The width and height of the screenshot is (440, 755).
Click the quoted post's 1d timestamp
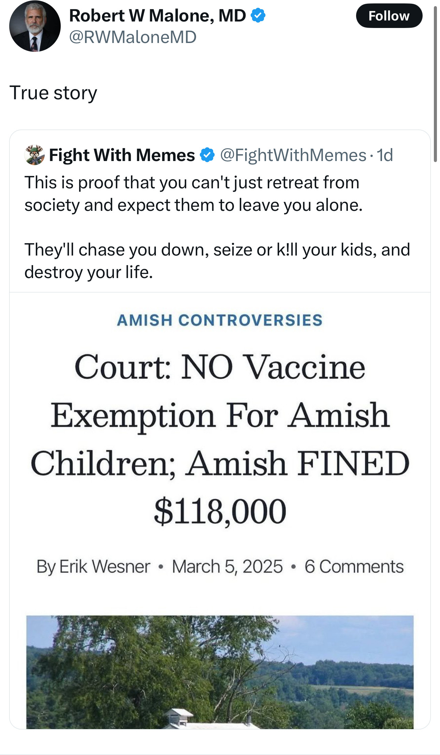[x=385, y=155]
